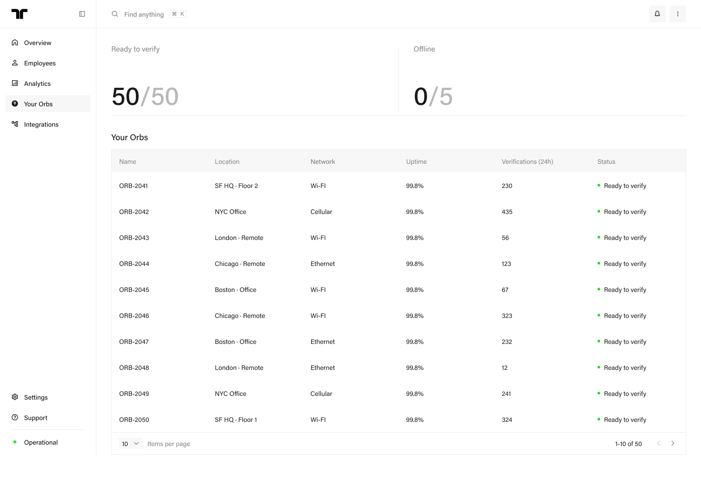Click the Ethernet cell in ORB-2047 row
Viewport: 701px width, 498px height.
click(x=323, y=342)
